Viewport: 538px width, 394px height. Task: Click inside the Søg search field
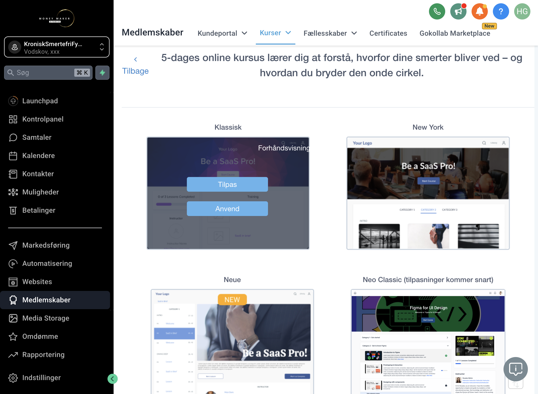(48, 73)
